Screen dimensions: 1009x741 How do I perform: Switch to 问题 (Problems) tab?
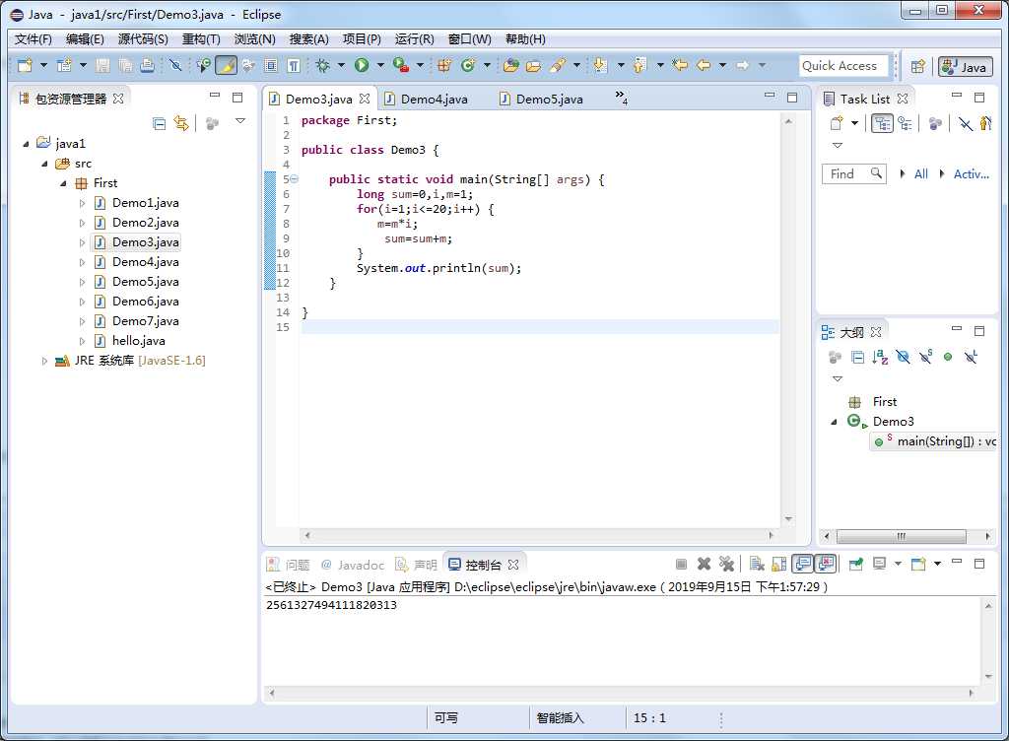289,565
